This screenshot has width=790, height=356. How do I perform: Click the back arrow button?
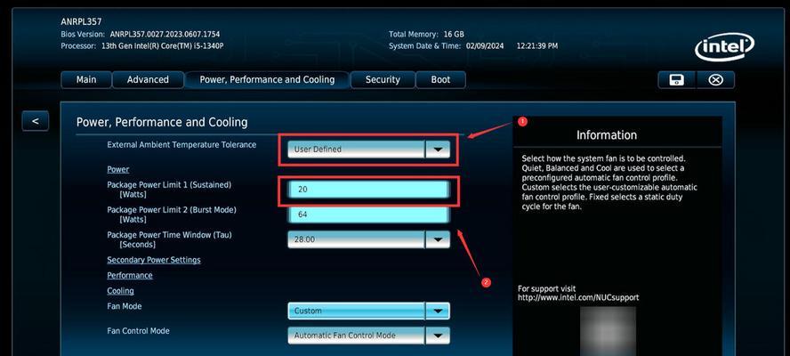click(x=36, y=121)
